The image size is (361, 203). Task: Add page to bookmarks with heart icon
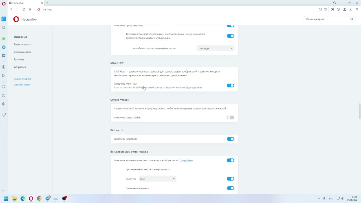click(325, 9)
